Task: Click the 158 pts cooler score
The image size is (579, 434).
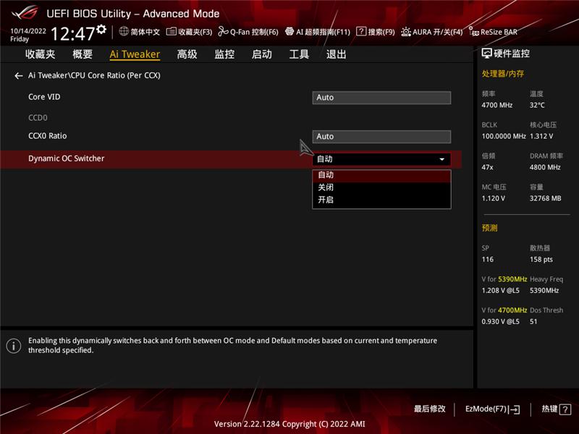Action: click(x=541, y=260)
